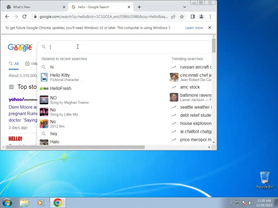The image size is (278, 208).
Task: Open a new tab with the plus button
Action: click(139, 7)
